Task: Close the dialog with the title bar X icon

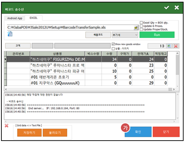Action: point(177,8)
